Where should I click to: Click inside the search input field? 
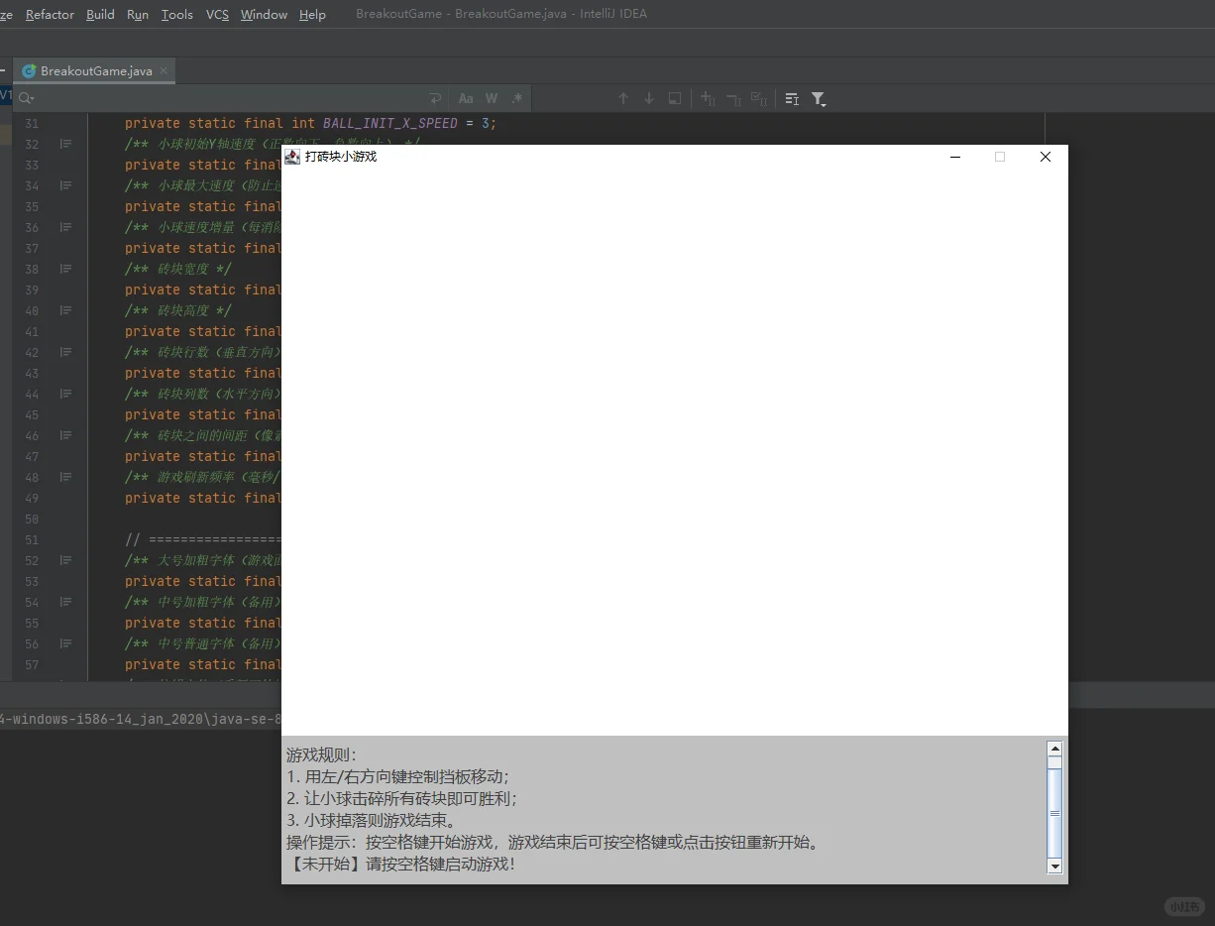[198, 98]
